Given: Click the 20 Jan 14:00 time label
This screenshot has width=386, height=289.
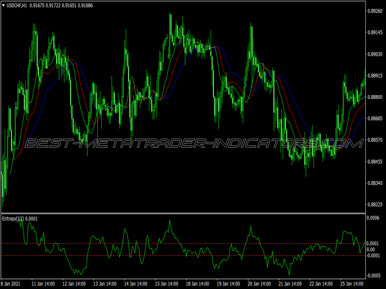Looking at the screenshot, I should click(259, 283).
